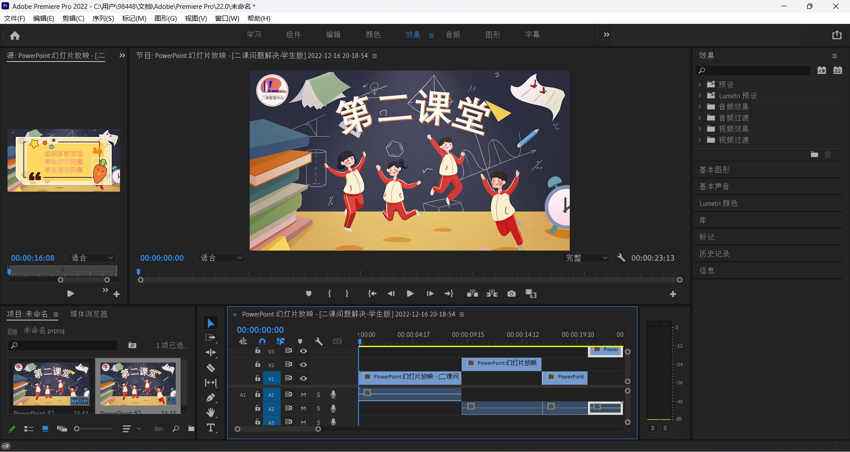Expand the 视频效果 folder

coord(699,129)
